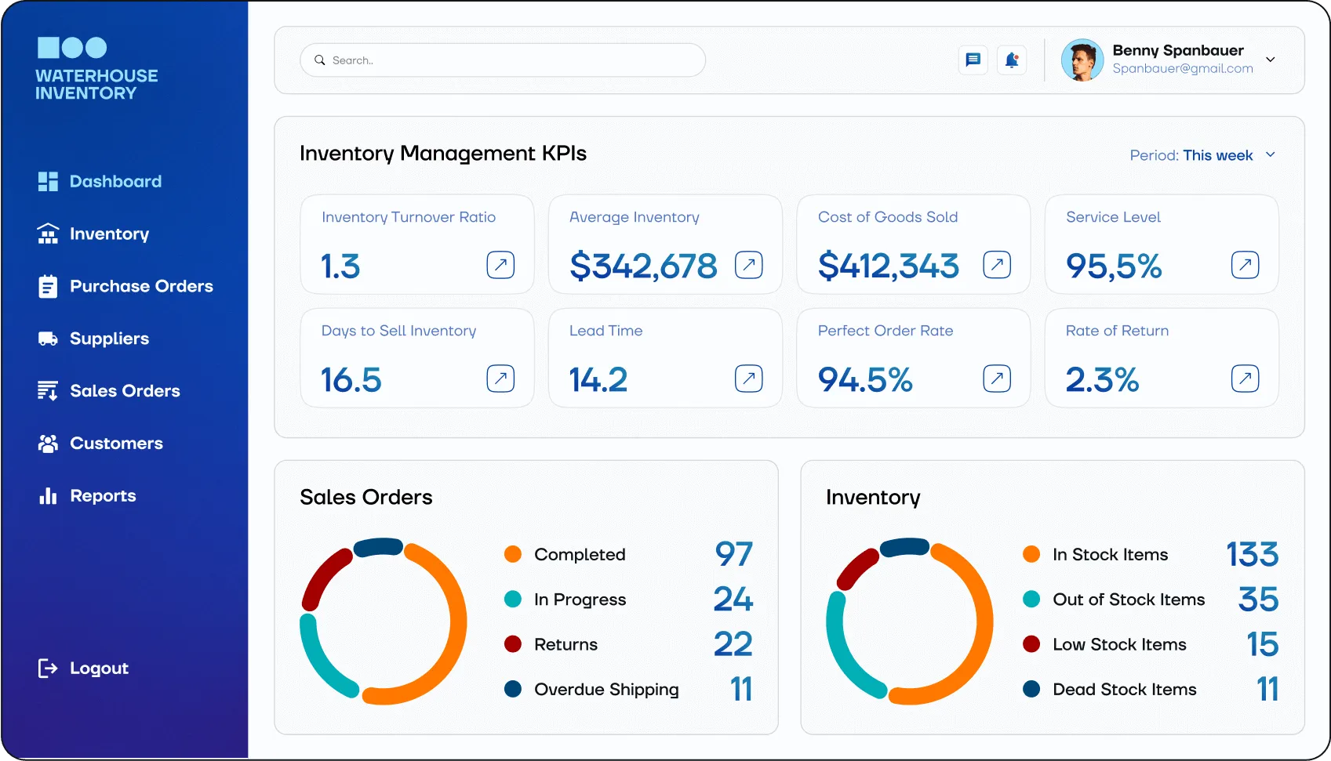Open the notifications bell icon

[1012, 60]
